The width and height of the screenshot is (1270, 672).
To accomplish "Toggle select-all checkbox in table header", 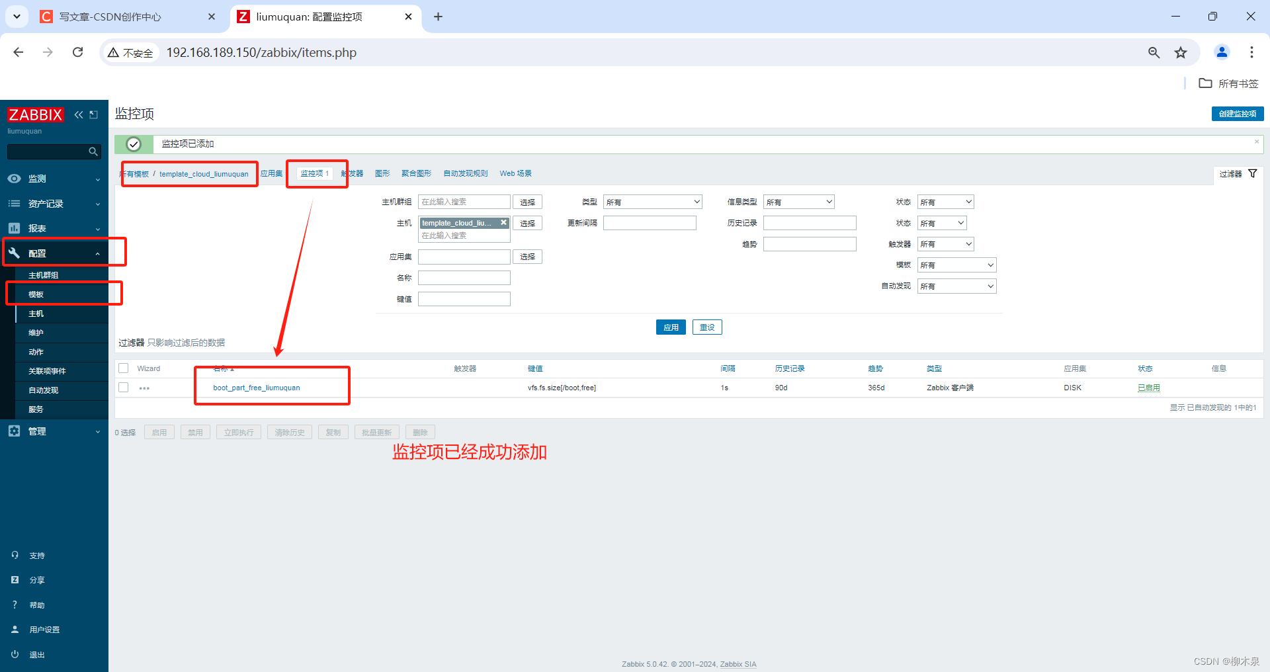I will [x=124, y=368].
